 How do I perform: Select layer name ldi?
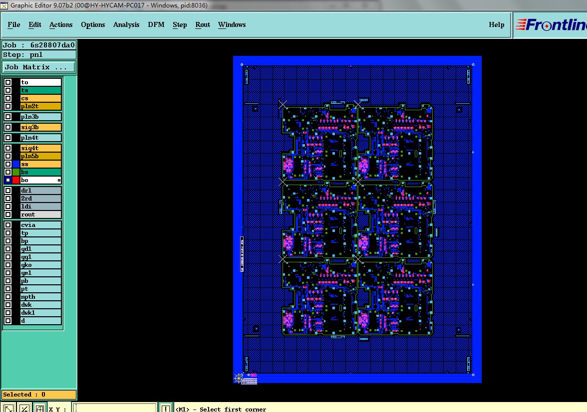[41, 206]
